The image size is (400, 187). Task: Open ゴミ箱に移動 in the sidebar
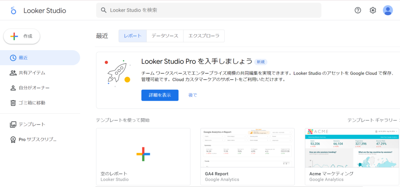[40, 103]
